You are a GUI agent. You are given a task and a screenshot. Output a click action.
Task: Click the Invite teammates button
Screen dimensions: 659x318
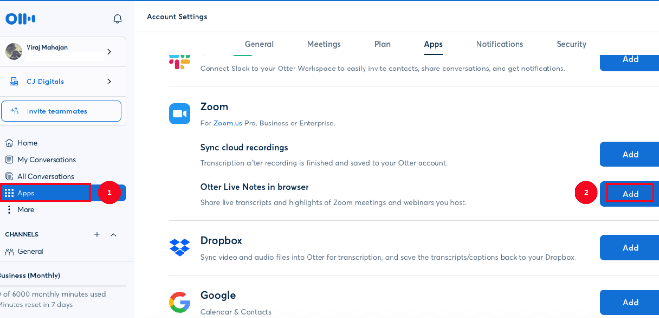61,111
